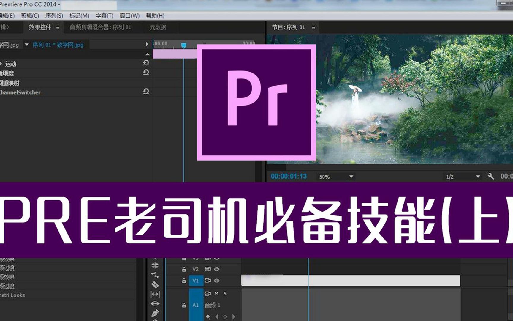This screenshot has height=321, width=513.
Task: Click the program monitor video preview
Action: [x=390, y=99]
